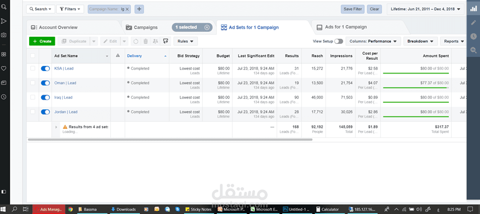Check the Jordan | Lead row checkbox
Screen dimensions: 480x214
point(33,112)
